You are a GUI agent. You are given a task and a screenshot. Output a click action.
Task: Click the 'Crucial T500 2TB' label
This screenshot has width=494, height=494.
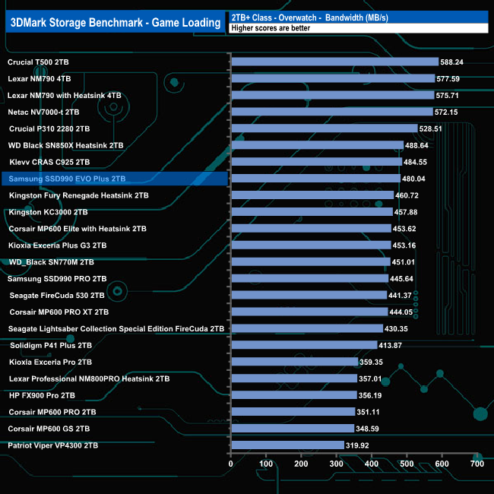click(38, 62)
